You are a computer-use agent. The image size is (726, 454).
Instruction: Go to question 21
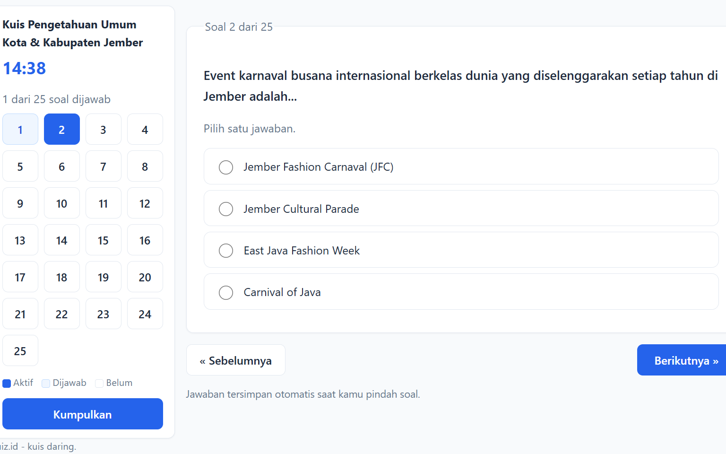(20, 314)
